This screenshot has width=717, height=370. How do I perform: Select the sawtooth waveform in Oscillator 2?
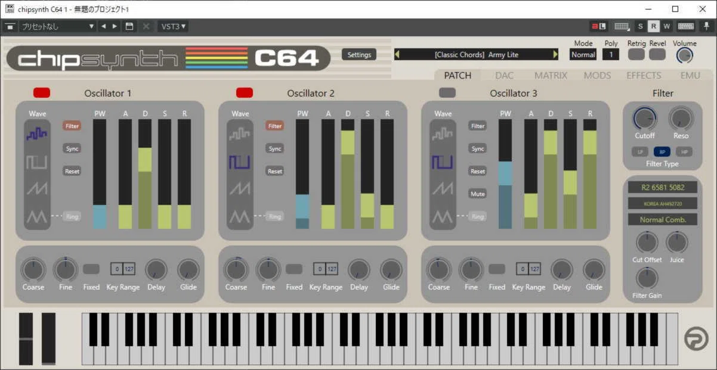click(x=239, y=189)
